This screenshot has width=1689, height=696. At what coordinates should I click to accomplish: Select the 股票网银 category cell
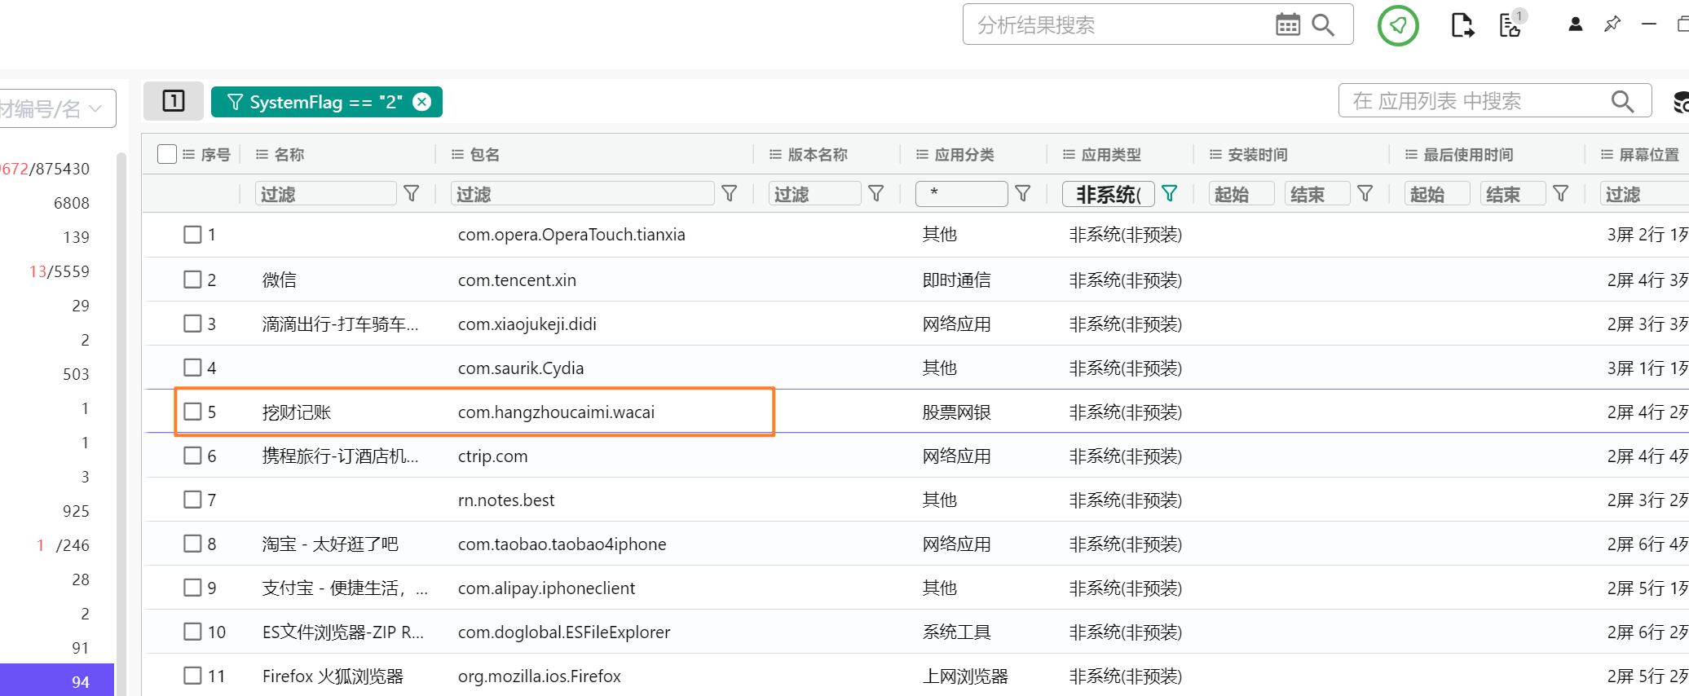coord(956,412)
